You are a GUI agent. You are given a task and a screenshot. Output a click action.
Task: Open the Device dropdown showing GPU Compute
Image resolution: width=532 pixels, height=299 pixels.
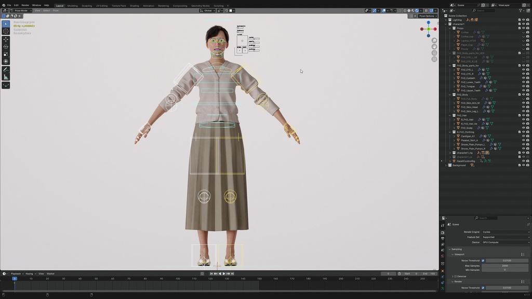point(505,242)
